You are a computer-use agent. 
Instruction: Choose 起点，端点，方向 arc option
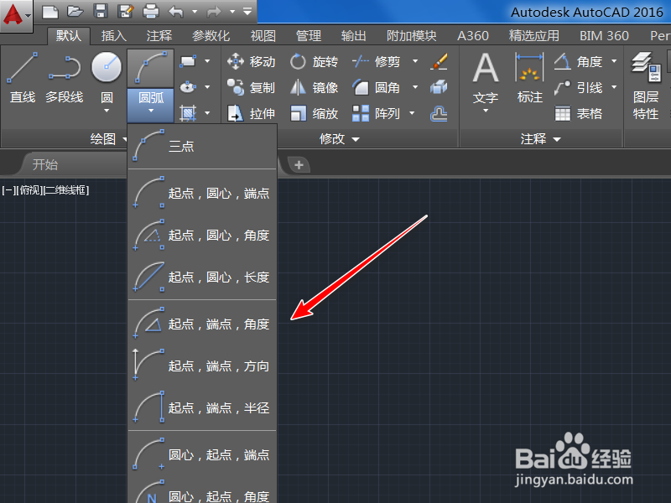coord(202,366)
